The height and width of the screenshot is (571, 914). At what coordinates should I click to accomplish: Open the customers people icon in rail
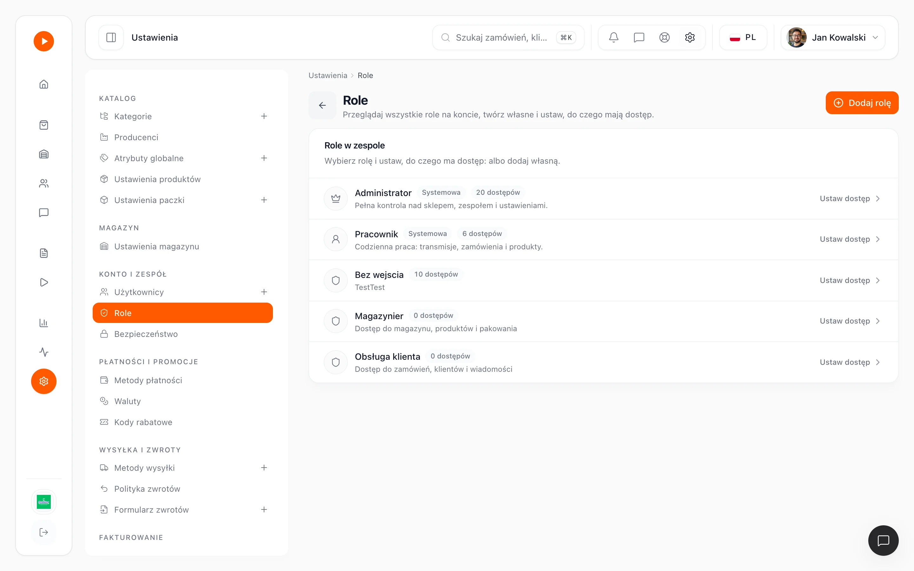(44, 184)
